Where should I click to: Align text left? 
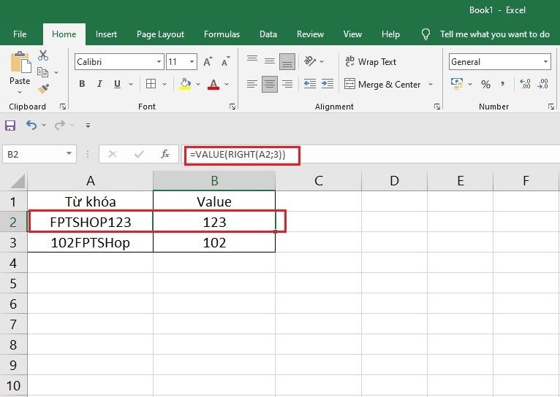(252, 84)
